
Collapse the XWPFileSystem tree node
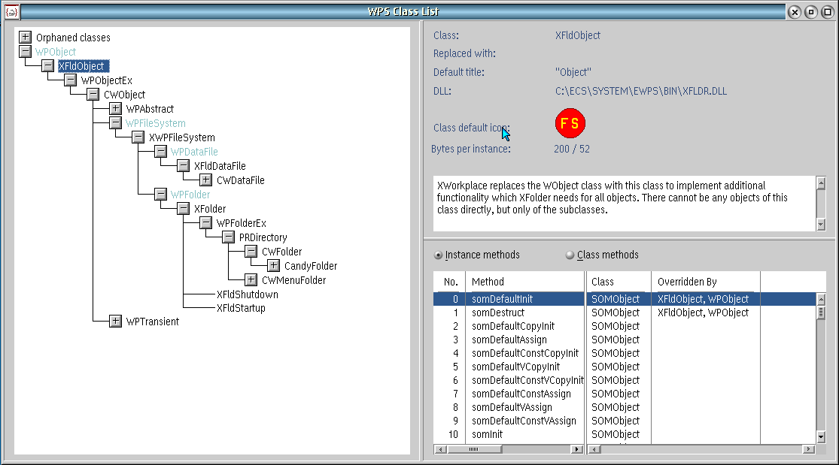[x=138, y=137]
